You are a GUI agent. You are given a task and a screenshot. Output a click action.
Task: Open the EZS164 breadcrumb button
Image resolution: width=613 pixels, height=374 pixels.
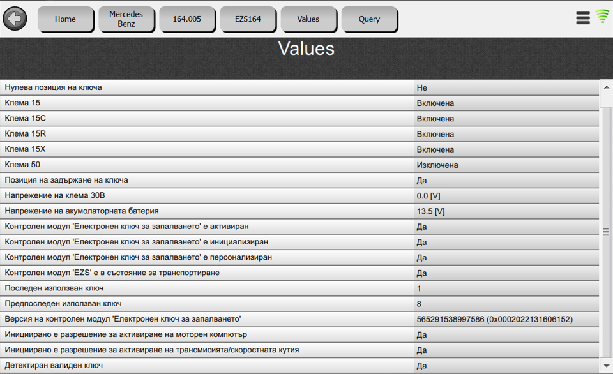point(248,19)
